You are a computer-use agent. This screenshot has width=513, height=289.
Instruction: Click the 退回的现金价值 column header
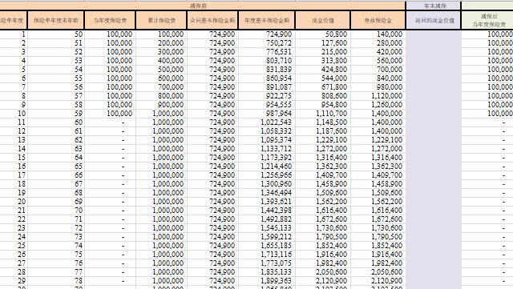pos(434,20)
